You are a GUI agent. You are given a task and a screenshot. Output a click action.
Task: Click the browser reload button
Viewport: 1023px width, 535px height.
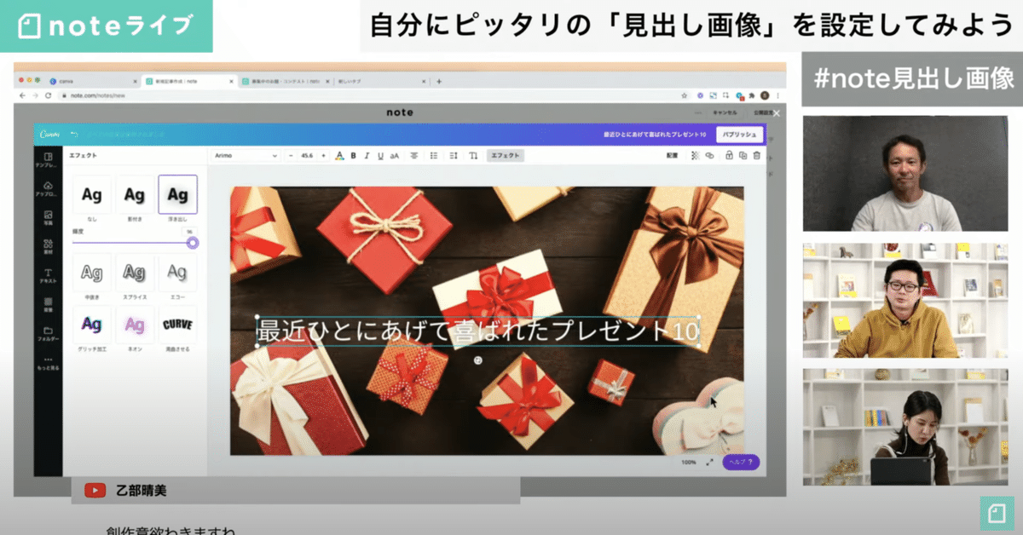[x=49, y=95]
